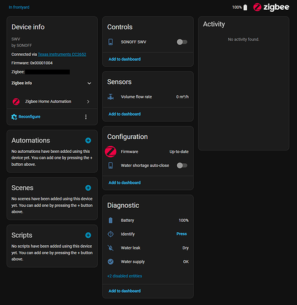Open the Zigbee Home Automation integration chevron

pos(88,101)
